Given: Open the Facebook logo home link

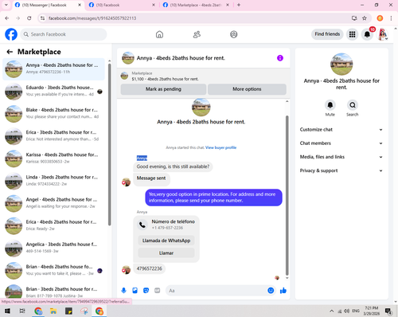Looking at the screenshot, I should click(x=11, y=34).
